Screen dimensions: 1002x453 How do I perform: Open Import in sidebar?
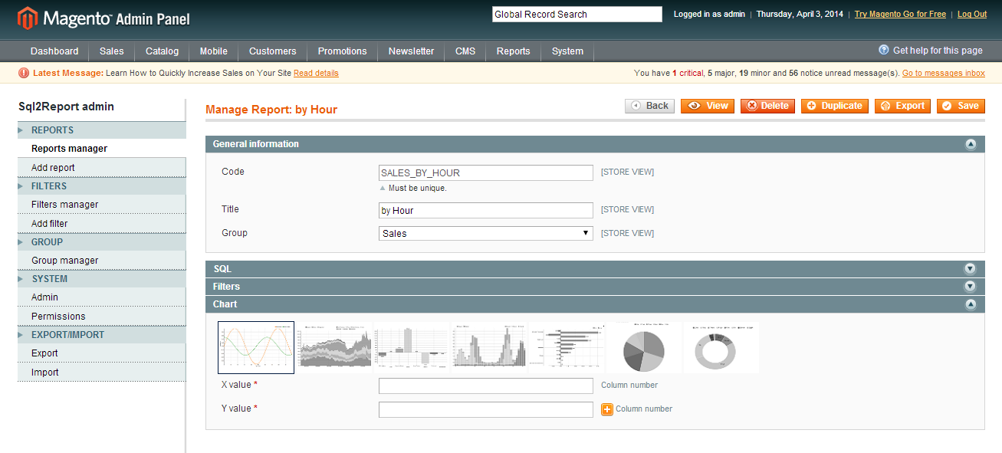[x=102, y=373]
